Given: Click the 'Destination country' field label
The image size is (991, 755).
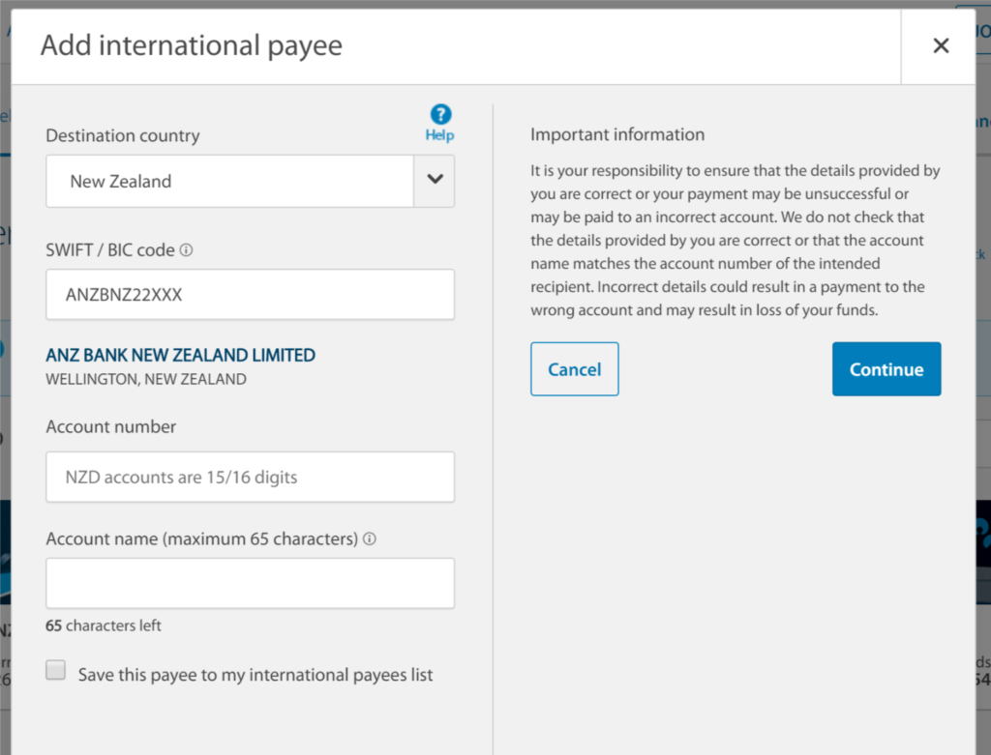Looking at the screenshot, I should 123,135.
